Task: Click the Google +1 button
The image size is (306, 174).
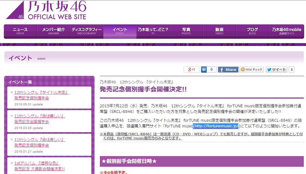Action: point(192,70)
